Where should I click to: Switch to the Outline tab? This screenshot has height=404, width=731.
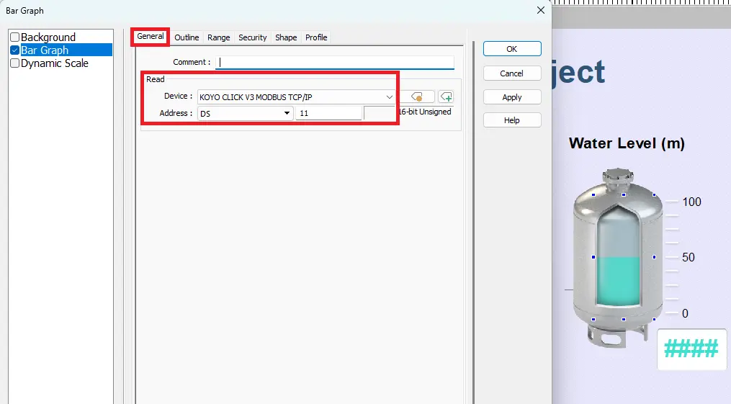click(x=187, y=37)
